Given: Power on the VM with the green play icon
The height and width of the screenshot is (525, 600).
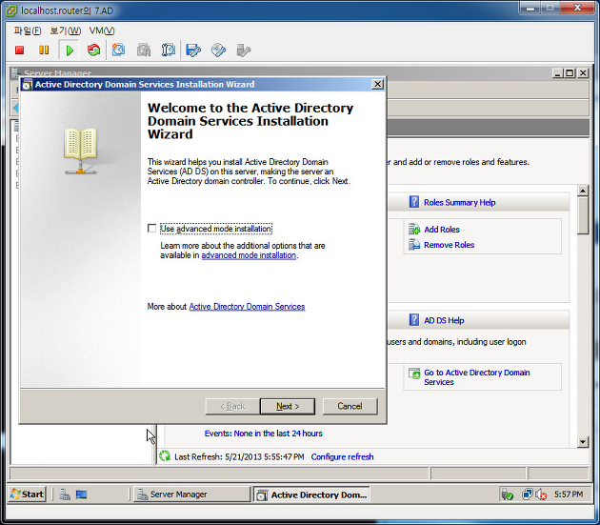Looking at the screenshot, I should click(70, 50).
